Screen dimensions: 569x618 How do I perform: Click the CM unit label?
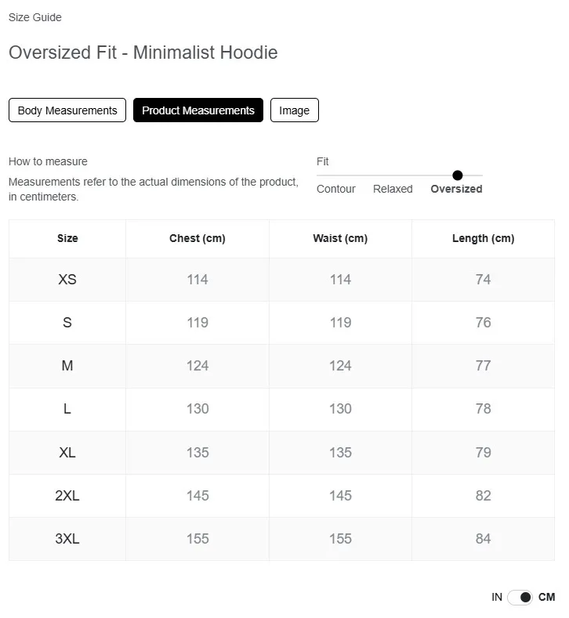coord(546,598)
